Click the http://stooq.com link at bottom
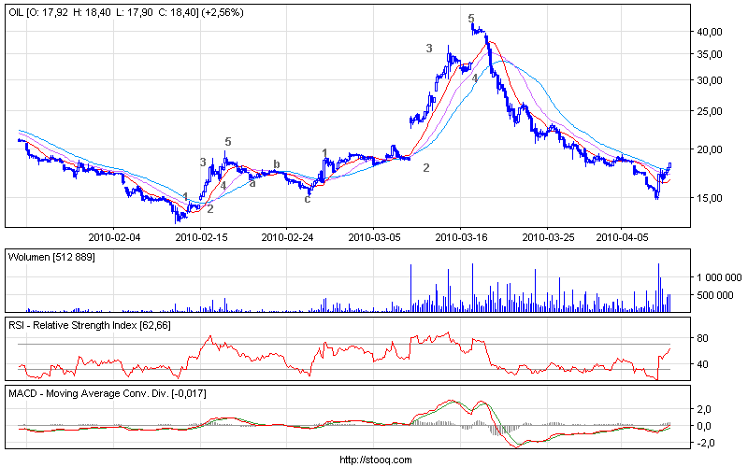Image resolution: width=748 pixels, height=467 pixels. point(373,459)
